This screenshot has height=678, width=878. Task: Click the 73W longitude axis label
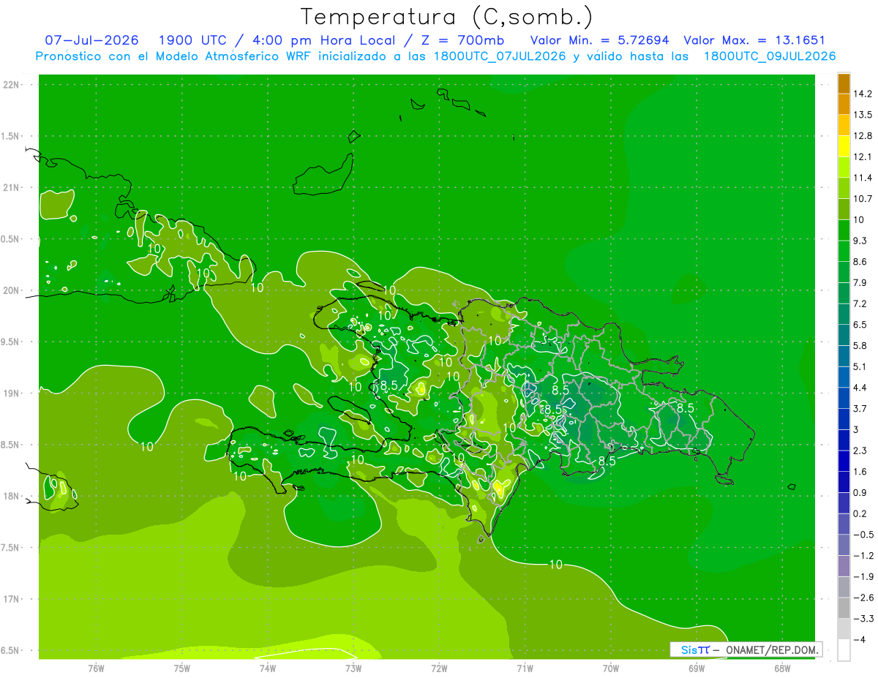353,668
